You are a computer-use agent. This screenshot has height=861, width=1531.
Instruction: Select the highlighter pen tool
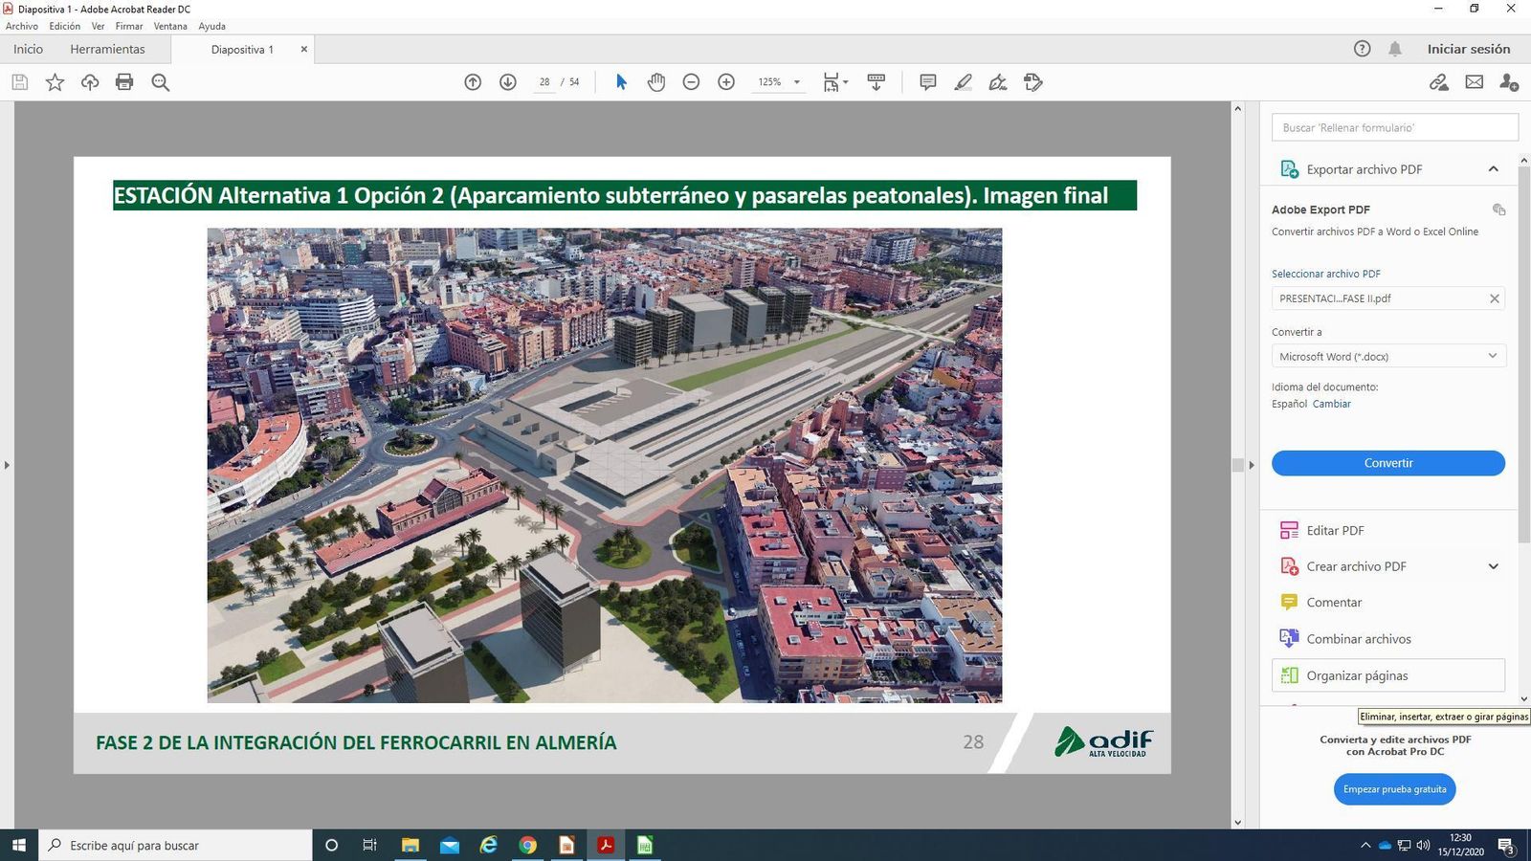[x=963, y=82]
